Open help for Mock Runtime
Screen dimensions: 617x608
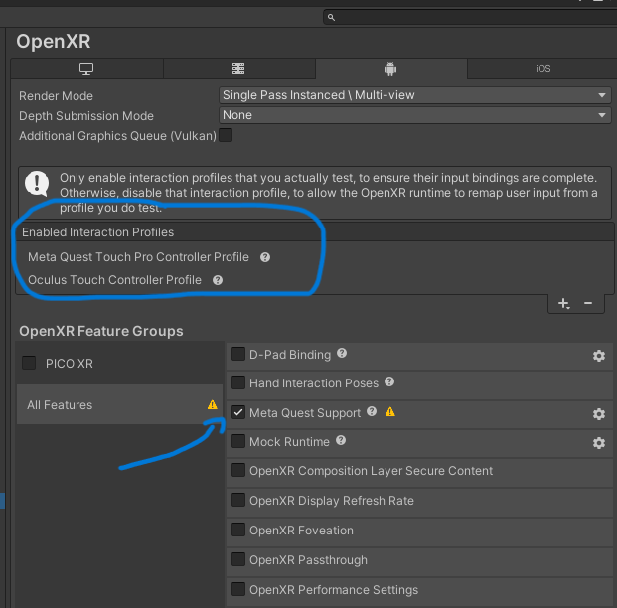[341, 440]
